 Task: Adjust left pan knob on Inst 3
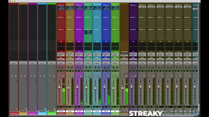click(x=104, y=67)
